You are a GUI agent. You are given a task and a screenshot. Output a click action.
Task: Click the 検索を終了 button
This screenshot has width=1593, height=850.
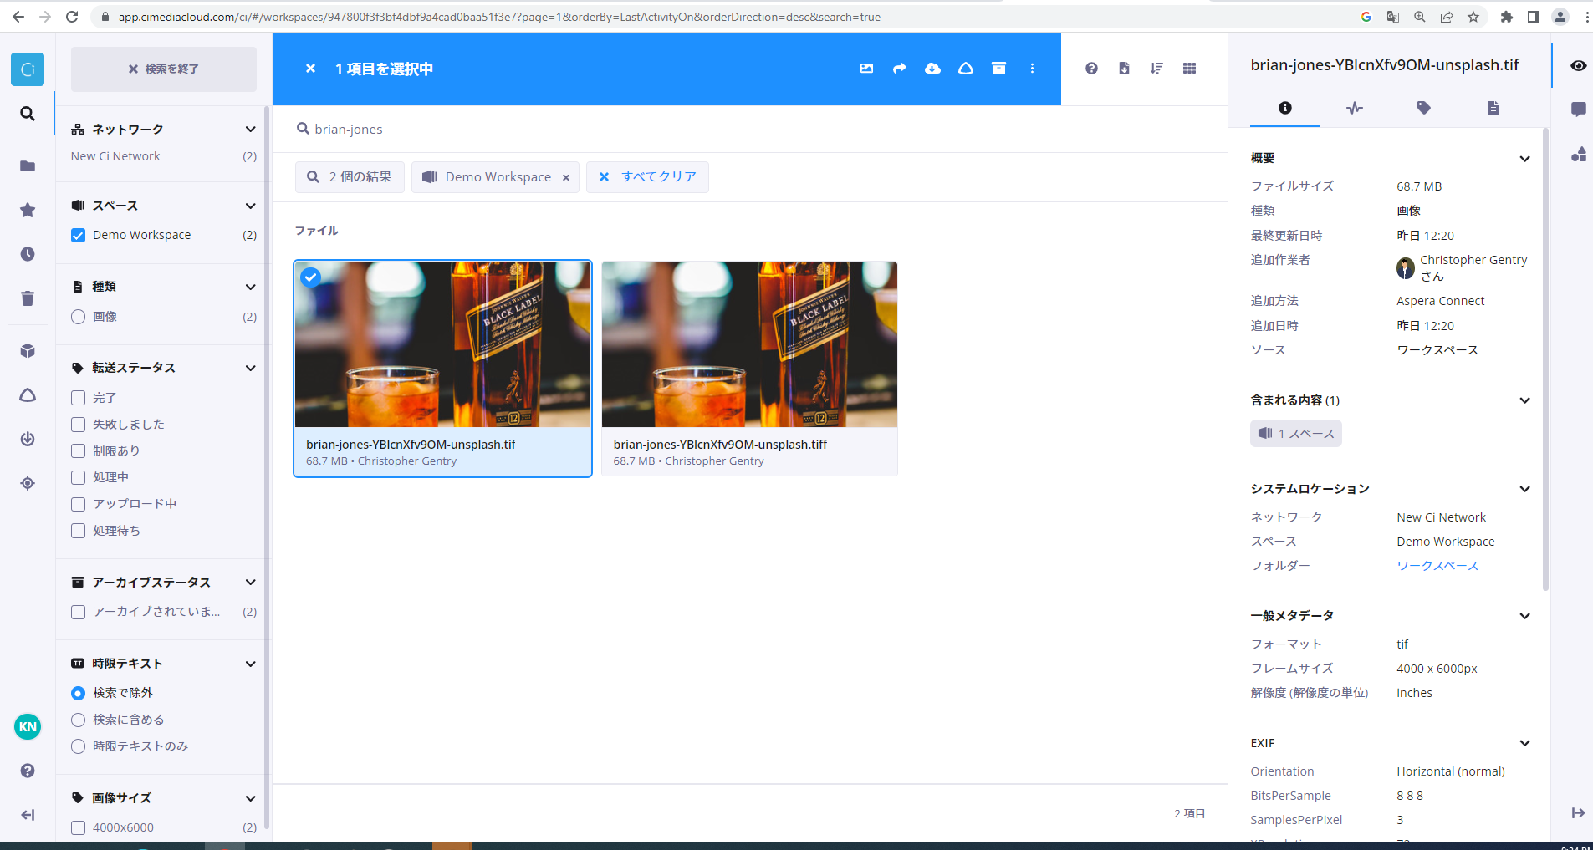coord(164,69)
